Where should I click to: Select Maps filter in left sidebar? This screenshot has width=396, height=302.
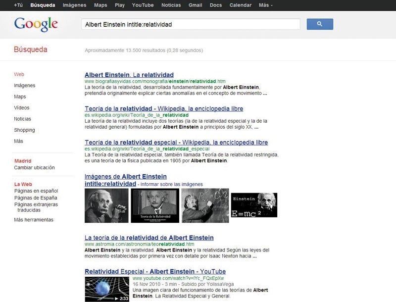(x=20, y=97)
